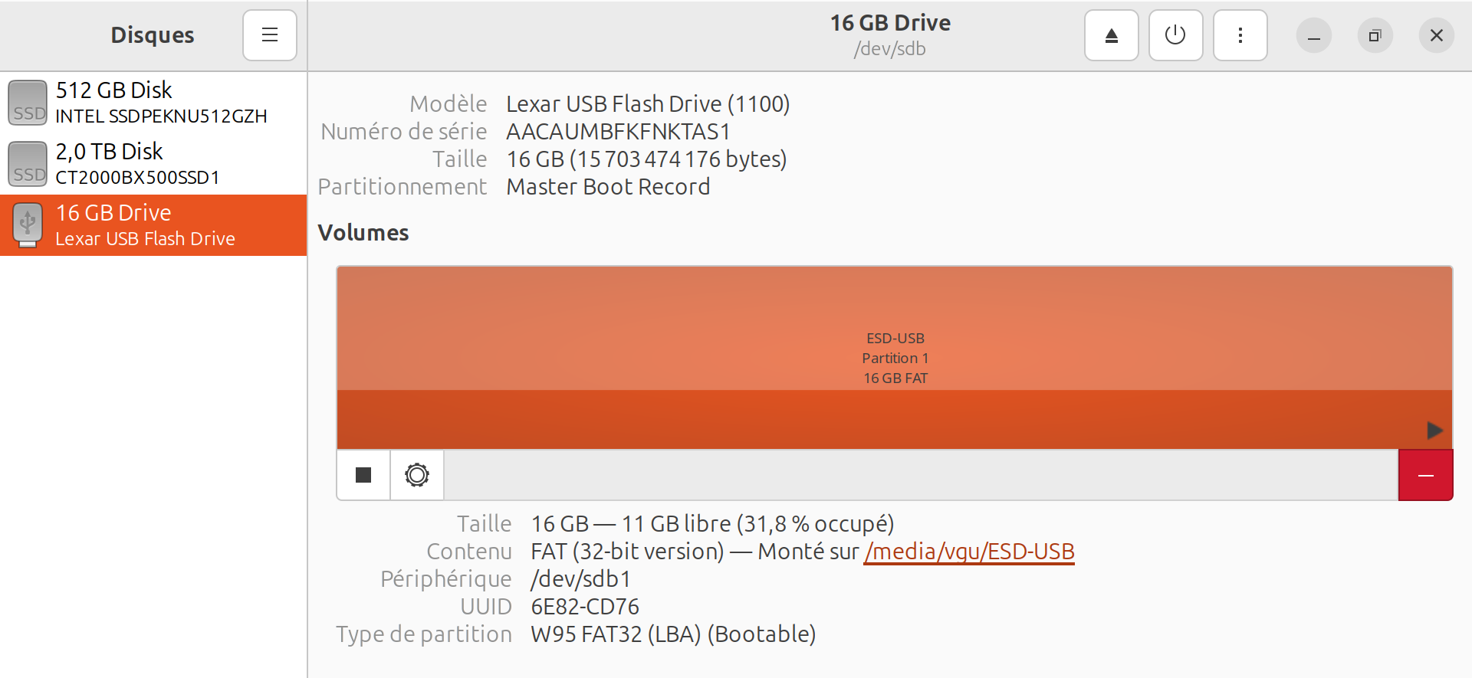Close the Disques window
The width and height of the screenshot is (1472, 678).
(1437, 35)
